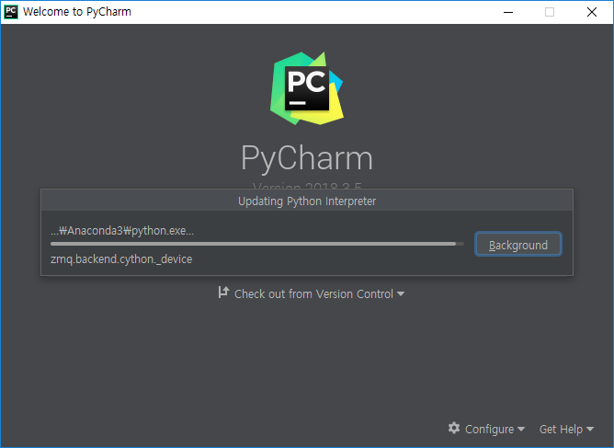Click the PyCharm logo image
The image size is (614, 448).
307,88
